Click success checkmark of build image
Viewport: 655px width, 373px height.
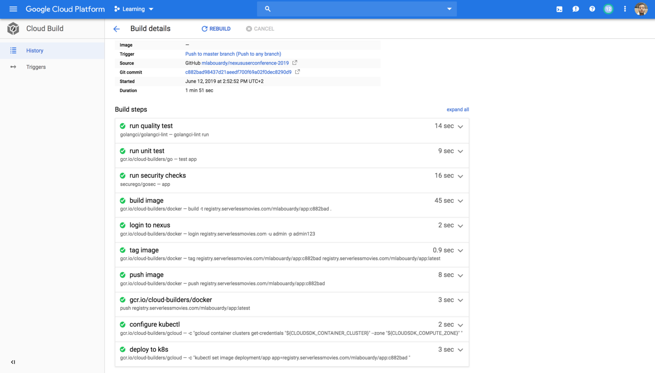(x=123, y=201)
